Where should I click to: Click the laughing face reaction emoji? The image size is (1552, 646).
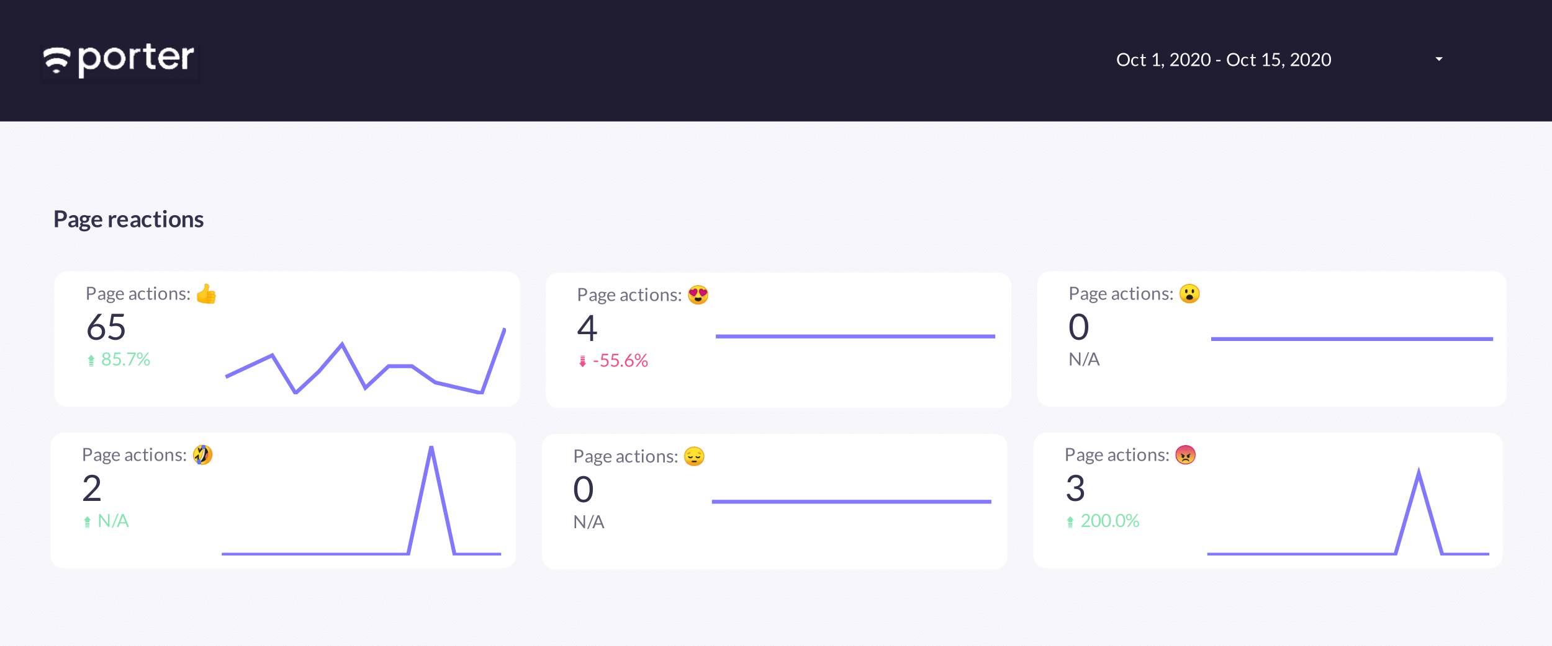coord(203,455)
